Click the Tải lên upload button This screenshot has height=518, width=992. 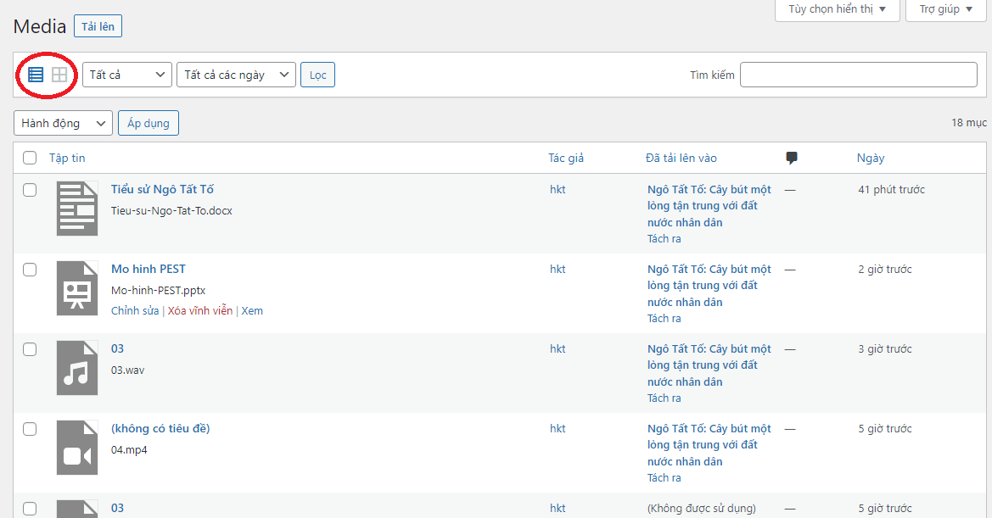[x=98, y=26]
